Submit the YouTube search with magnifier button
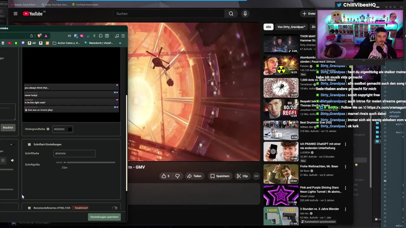The image size is (406, 228). [x=231, y=14]
